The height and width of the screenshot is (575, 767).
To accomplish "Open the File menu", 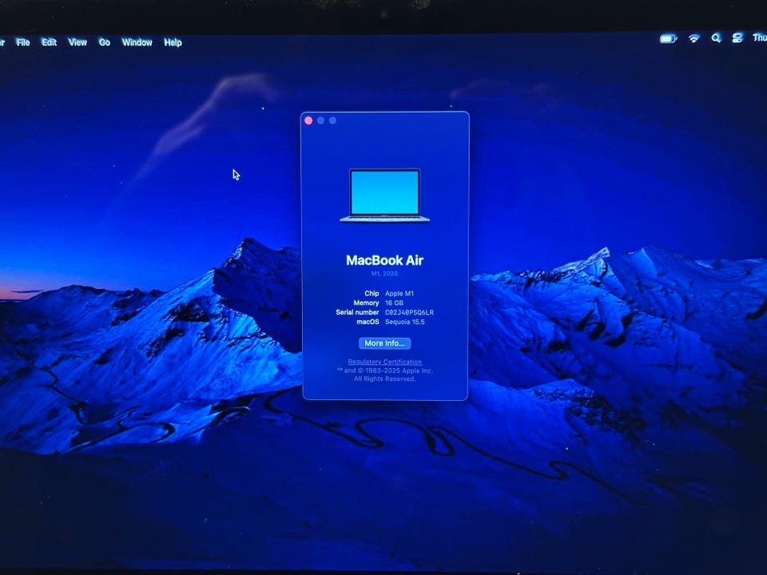I will [23, 42].
